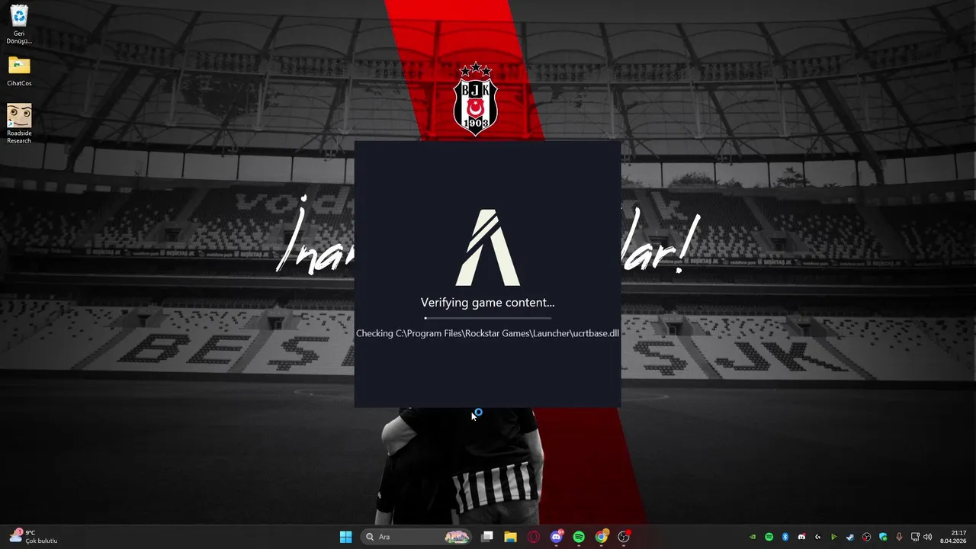Open Spotify from the center taskbar
The height and width of the screenshot is (549, 976).
[x=579, y=537]
